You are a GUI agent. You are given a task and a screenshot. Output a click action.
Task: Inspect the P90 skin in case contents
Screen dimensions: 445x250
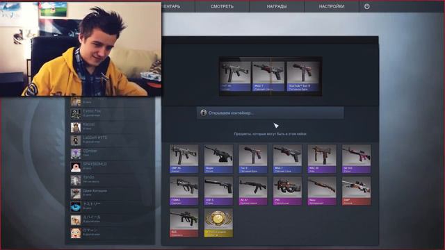coord(287,191)
